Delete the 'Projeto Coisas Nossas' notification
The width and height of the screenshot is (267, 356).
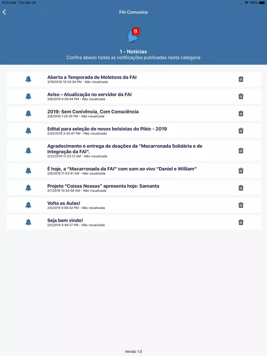pyautogui.click(x=241, y=188)
